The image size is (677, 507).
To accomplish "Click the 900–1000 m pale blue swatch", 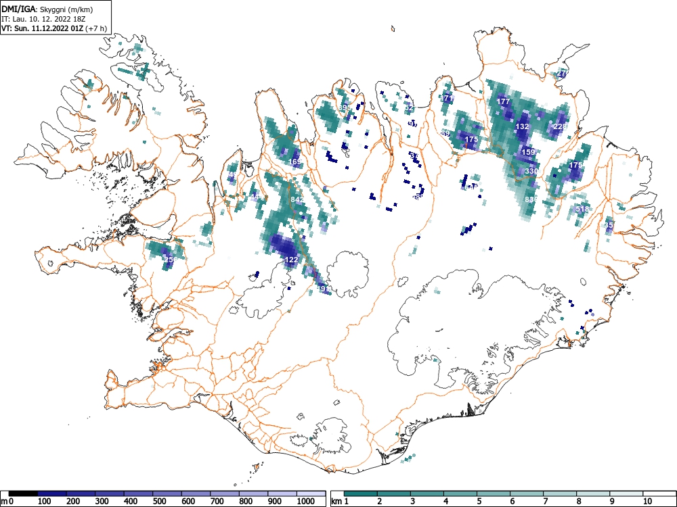I will click(282, 493).
